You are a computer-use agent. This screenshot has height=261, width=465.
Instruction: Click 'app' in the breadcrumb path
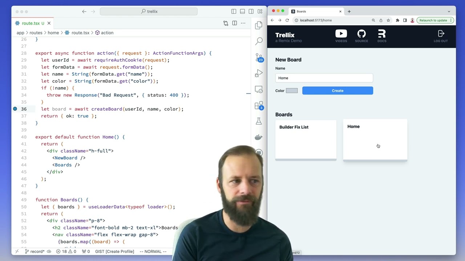click(x=20, y=33)
